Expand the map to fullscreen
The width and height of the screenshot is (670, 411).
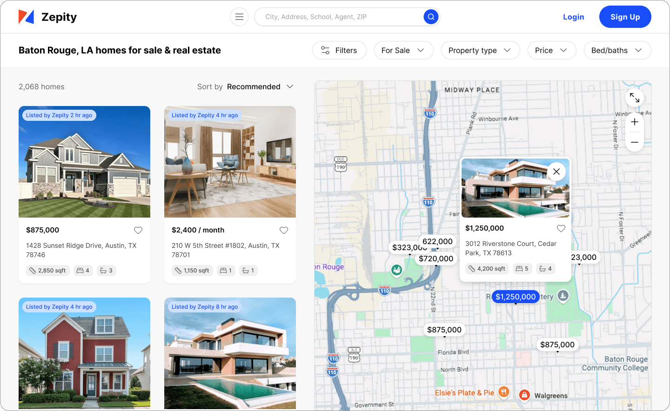click(x=635, y=98)
